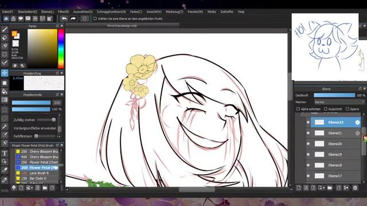Hide the Ebene20 layer
The height and width of the screenshot is (206, 367).
pyautogui.click(x=309, y=144)
